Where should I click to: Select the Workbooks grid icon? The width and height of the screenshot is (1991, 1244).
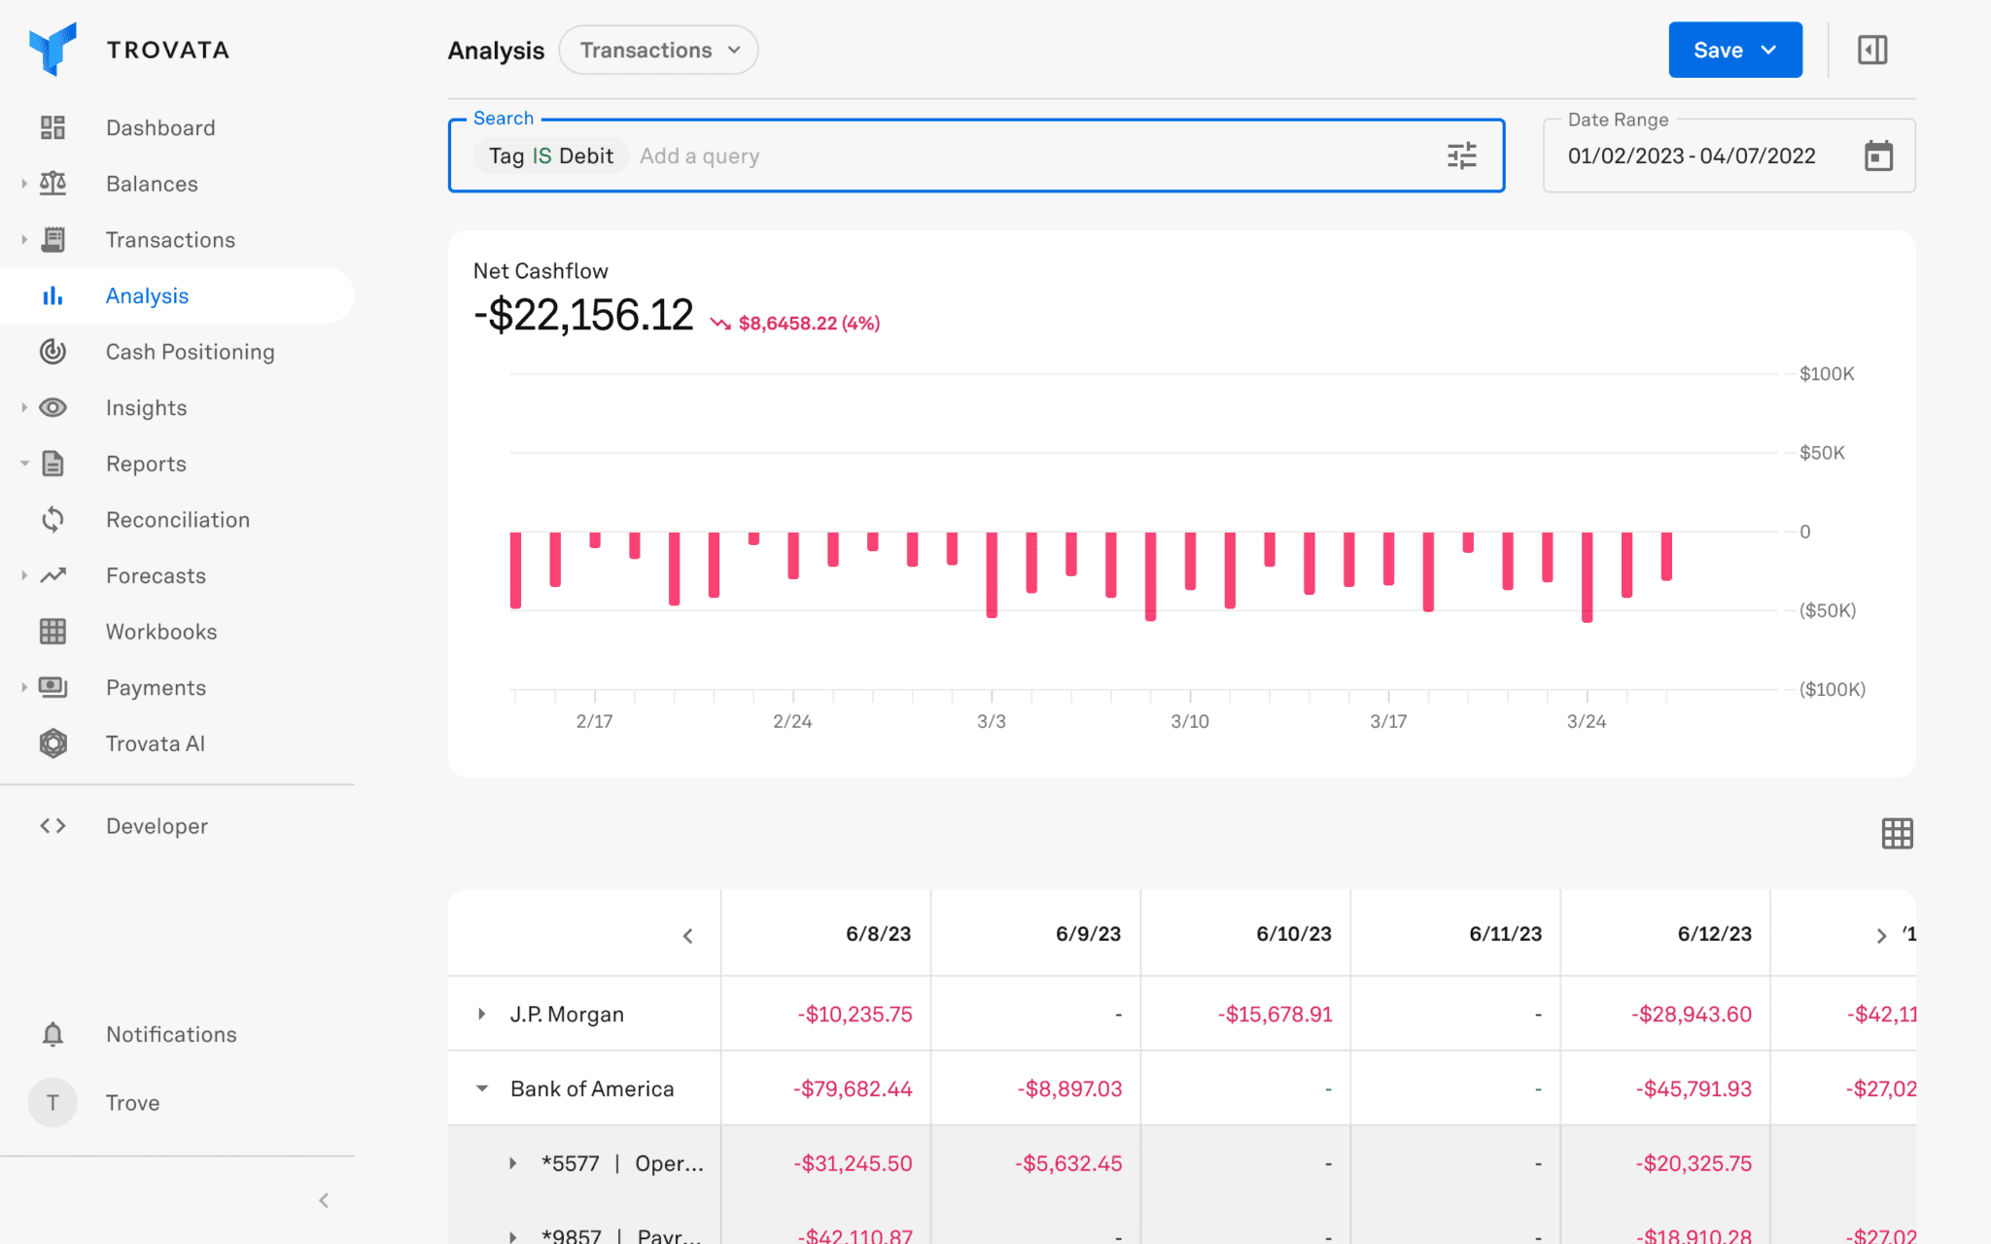point(52,631)
